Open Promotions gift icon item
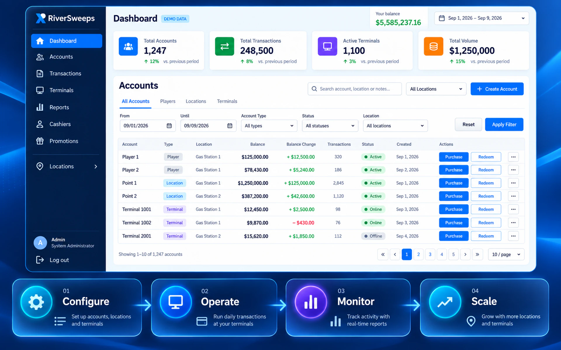561x350 pixels. tap(40, 141)
